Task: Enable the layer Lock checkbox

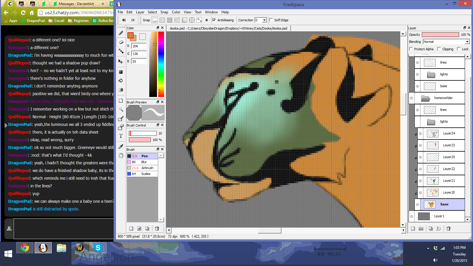Action: pyautogui.click(x=459, y=49)
